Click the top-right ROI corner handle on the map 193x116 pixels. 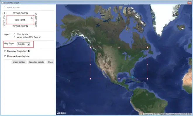tap(147, 47)
